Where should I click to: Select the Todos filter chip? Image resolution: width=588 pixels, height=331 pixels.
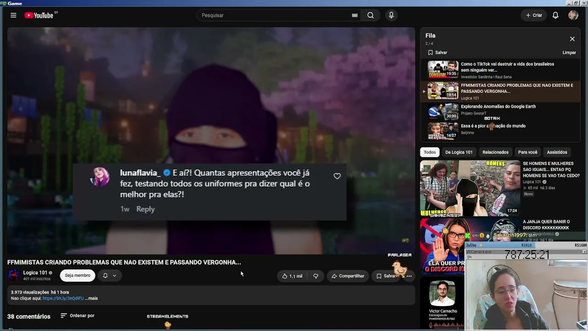coord(430,152)
